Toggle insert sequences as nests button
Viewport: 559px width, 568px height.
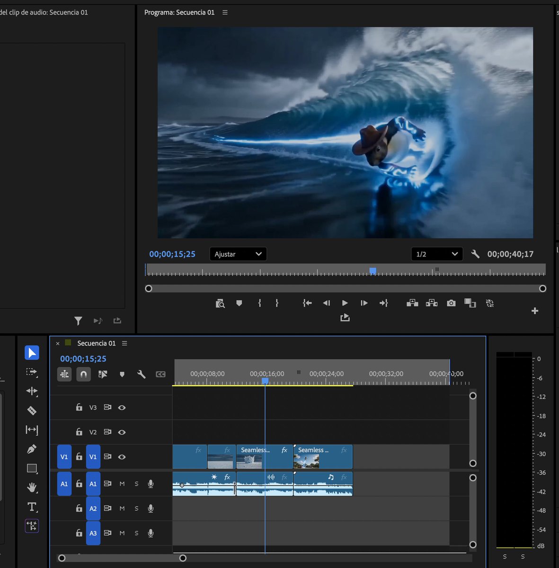click(64, 374)
